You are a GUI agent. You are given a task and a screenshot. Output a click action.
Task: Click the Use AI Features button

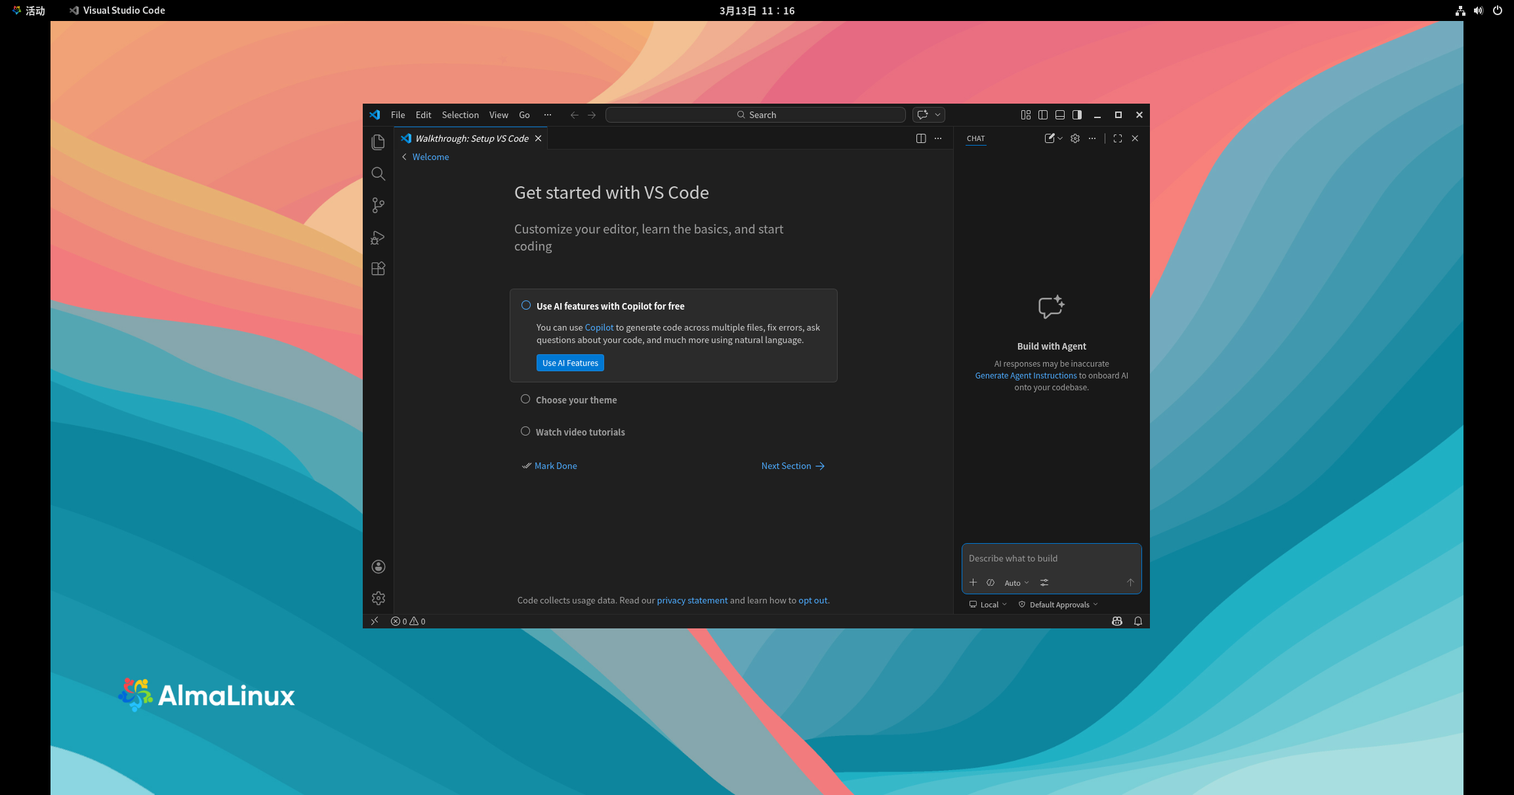click(x=569, y=363)
